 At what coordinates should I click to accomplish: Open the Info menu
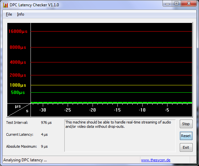[x=21, y=14]
